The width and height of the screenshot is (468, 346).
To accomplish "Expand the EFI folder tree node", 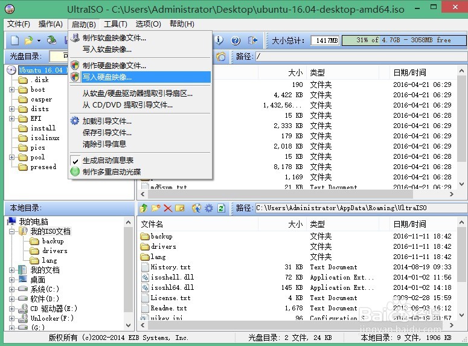I will pyautogui.click(x=11, y=118).
